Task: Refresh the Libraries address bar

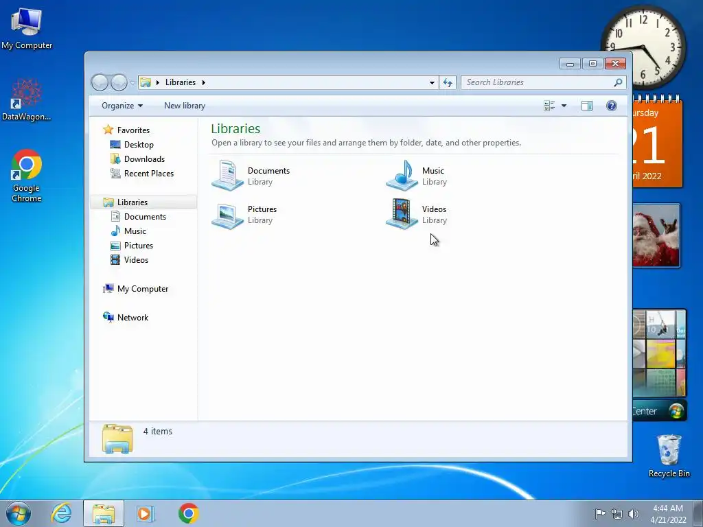Action: (x=448, y=82)
